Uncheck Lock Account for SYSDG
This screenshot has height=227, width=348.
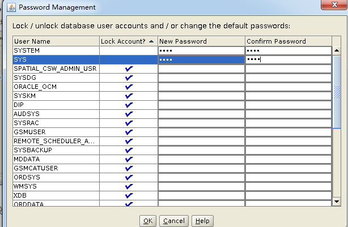(x=129, y=78)
